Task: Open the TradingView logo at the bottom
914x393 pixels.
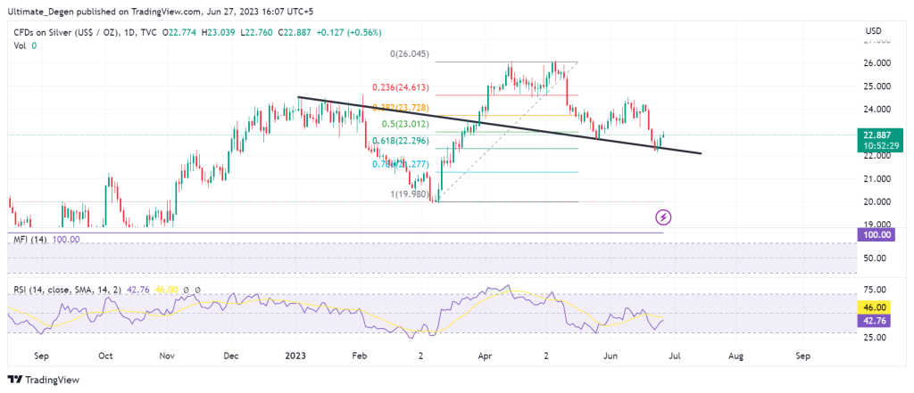Action: [x=43, y=380]
